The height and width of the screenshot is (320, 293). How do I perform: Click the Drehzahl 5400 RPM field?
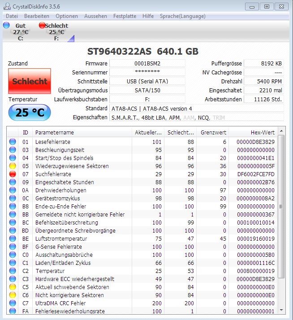tap(264, 81)
